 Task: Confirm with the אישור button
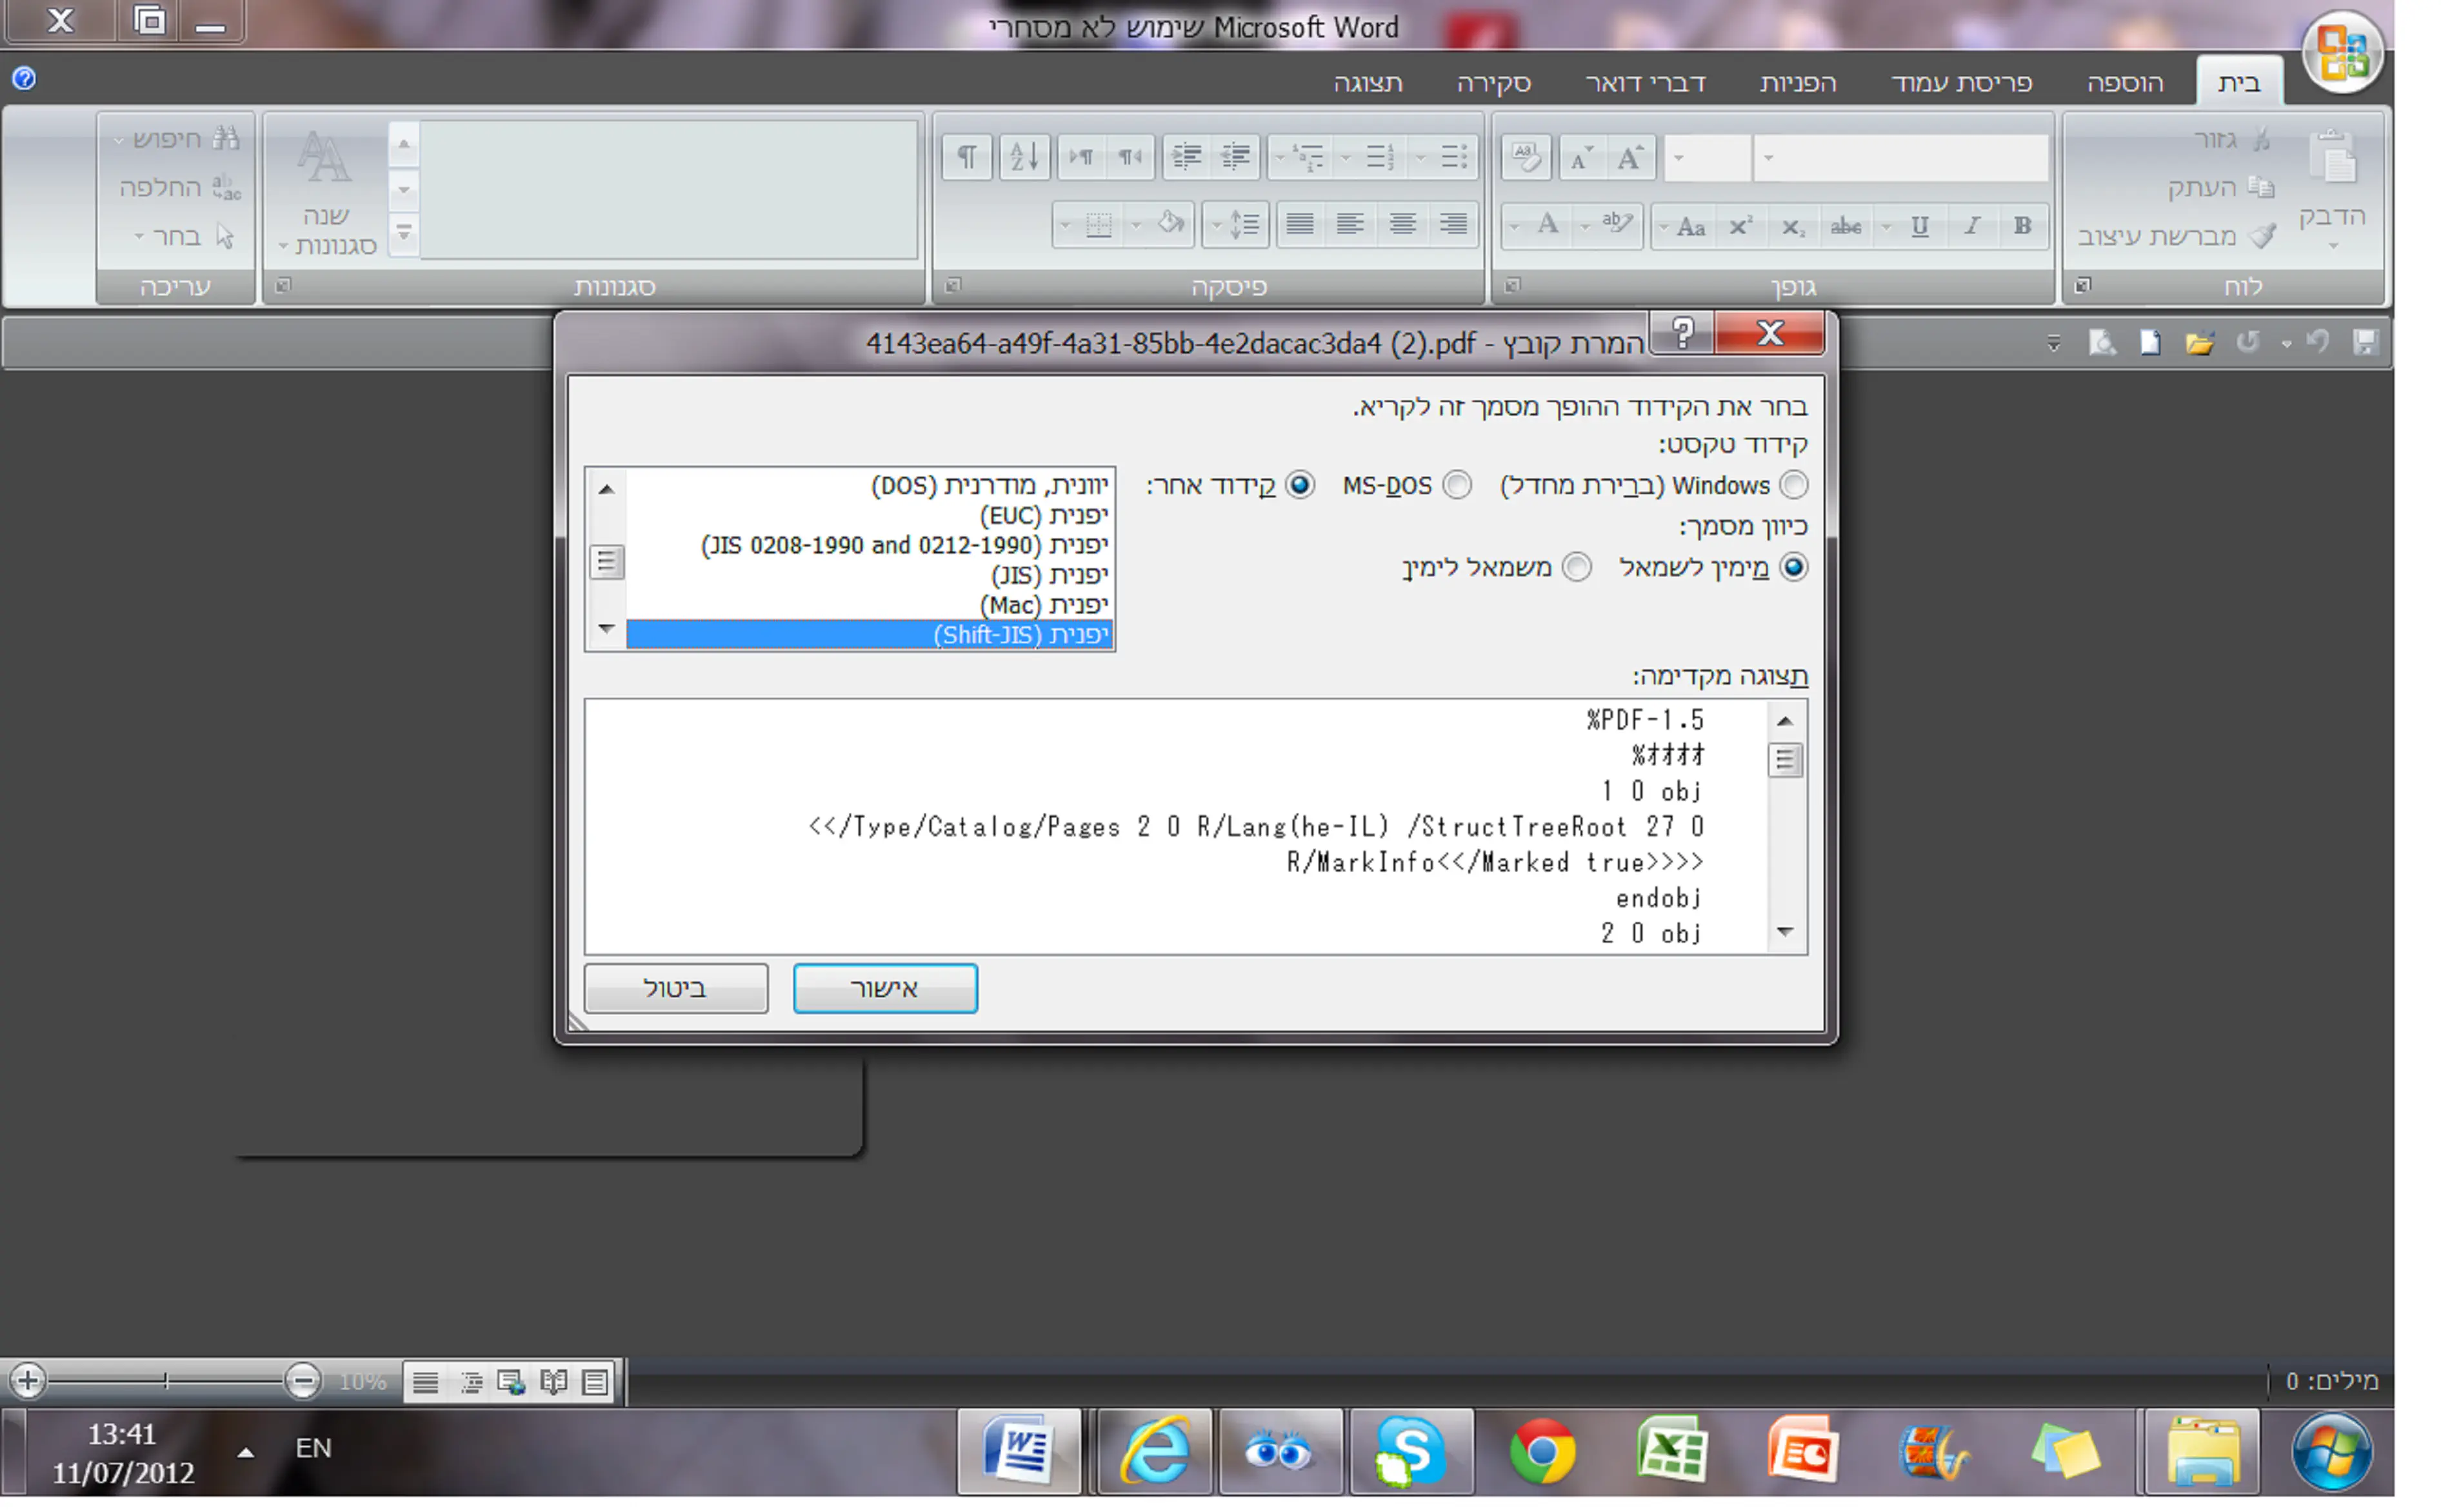[x=885, y=988]
